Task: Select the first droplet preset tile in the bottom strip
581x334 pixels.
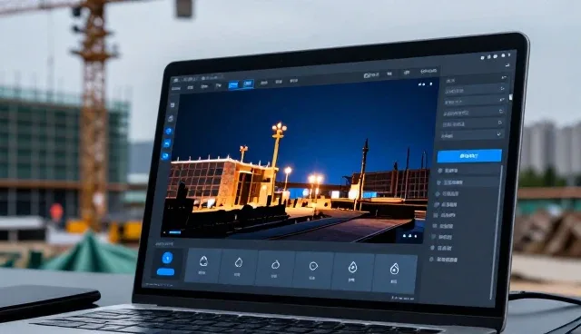Action: 202,266
